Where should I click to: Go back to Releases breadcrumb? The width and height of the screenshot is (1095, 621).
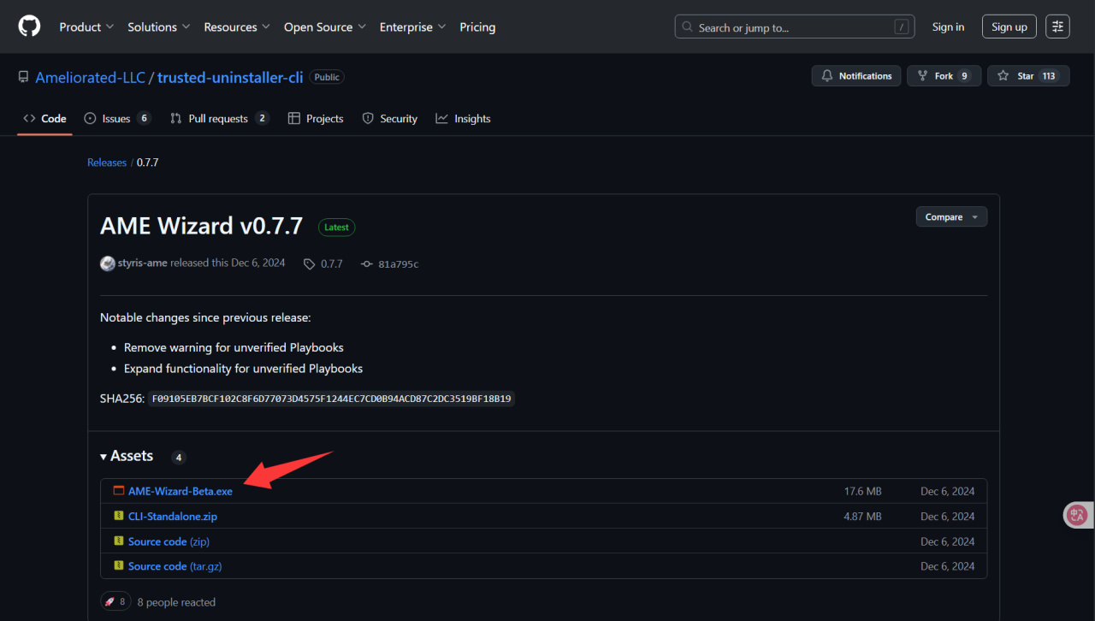(x=107, y=163)
